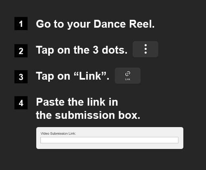The width and height of the screenshot is (206, 170).
Task: Click the word "Paste" in step four
Action: [50, 102]
